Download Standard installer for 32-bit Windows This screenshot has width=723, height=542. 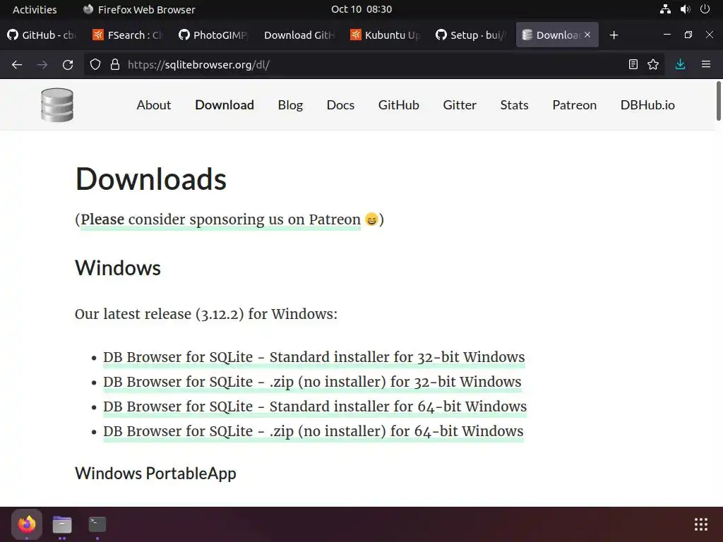(314, 357)
